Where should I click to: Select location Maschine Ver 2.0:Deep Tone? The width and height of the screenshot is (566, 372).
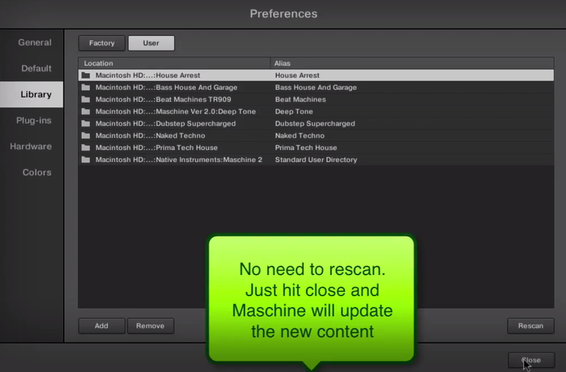pyautogui.click(x=175, y=112)
